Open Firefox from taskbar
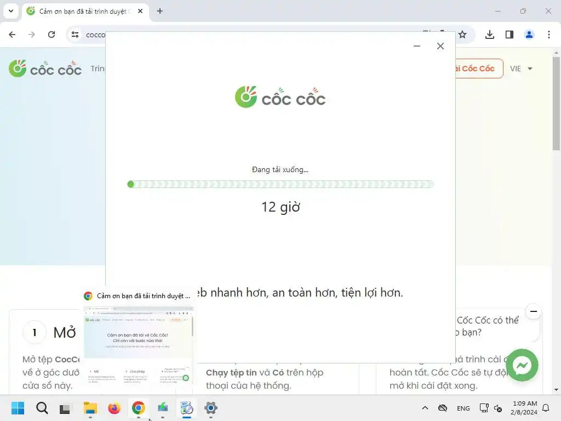This screenshot has width=561, height=421. 114,408
